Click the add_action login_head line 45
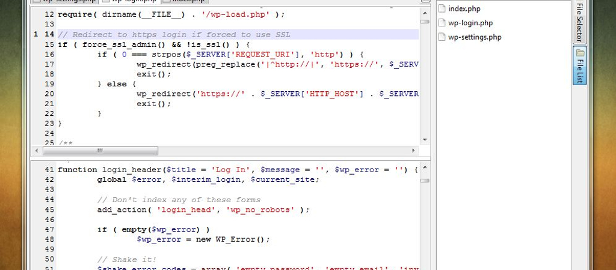Viewport: 616px width, 270px height. coord(203,209)
